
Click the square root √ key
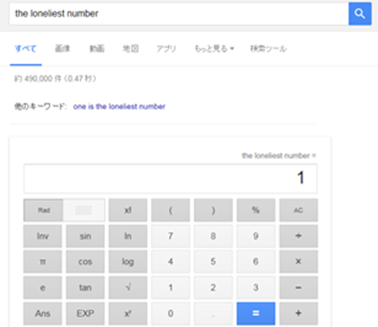pos(128,288)
